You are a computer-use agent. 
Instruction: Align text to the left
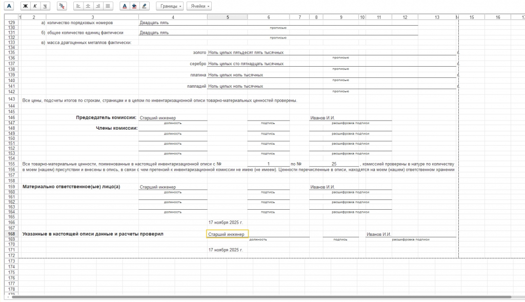pos(78,6)
